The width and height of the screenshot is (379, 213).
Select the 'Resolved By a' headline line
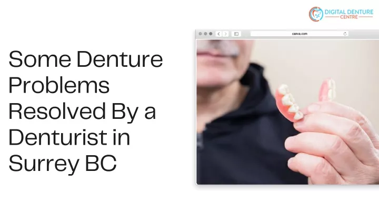pyautogui.click(x=82, y=111)
